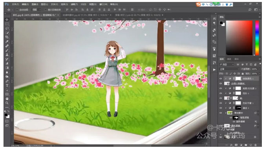Viewport: 265px width, 148px height.
Task: Hide the 草地素材 layer
Action: point(221,113)
